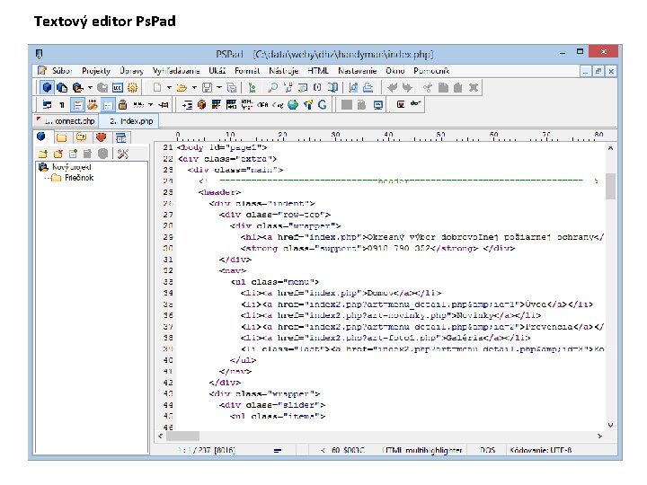Click line number 40 in the gutter
The image size is (647, 485).
pos(168,360)
